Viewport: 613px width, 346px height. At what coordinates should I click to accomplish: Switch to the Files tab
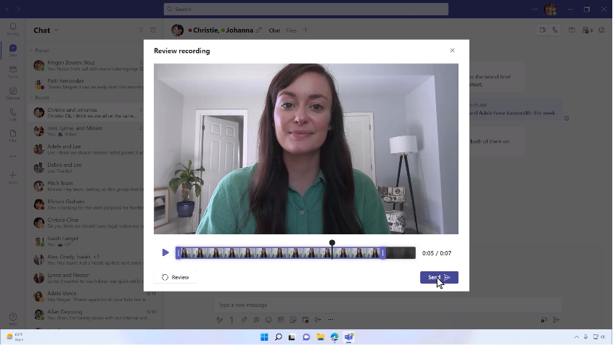(x=291, y=30)
